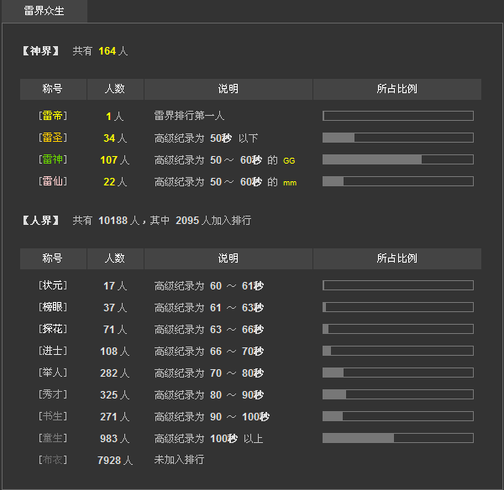Click the 进士 title
The height and width of the screenshot is (490, 504).
53,351
